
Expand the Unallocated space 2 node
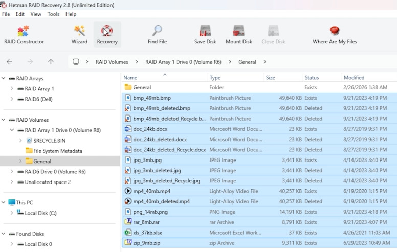click(12, 182)
